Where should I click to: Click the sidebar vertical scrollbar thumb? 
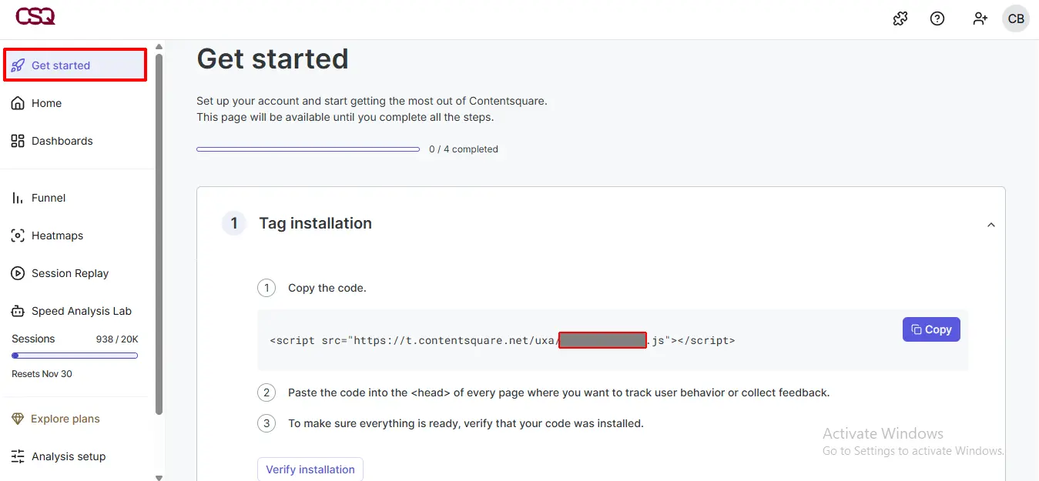click(159, 234)
